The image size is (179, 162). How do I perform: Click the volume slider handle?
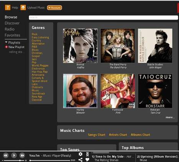(20, 160)
